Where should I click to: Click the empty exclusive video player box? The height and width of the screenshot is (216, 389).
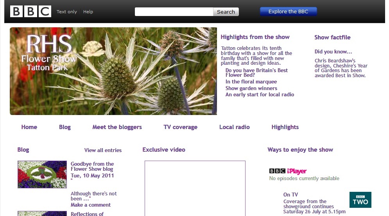195,188
